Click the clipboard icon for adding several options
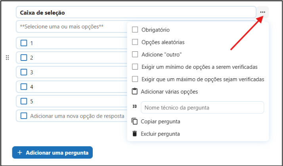This screenshot has width=283, height=166. [x=135, y=92]
